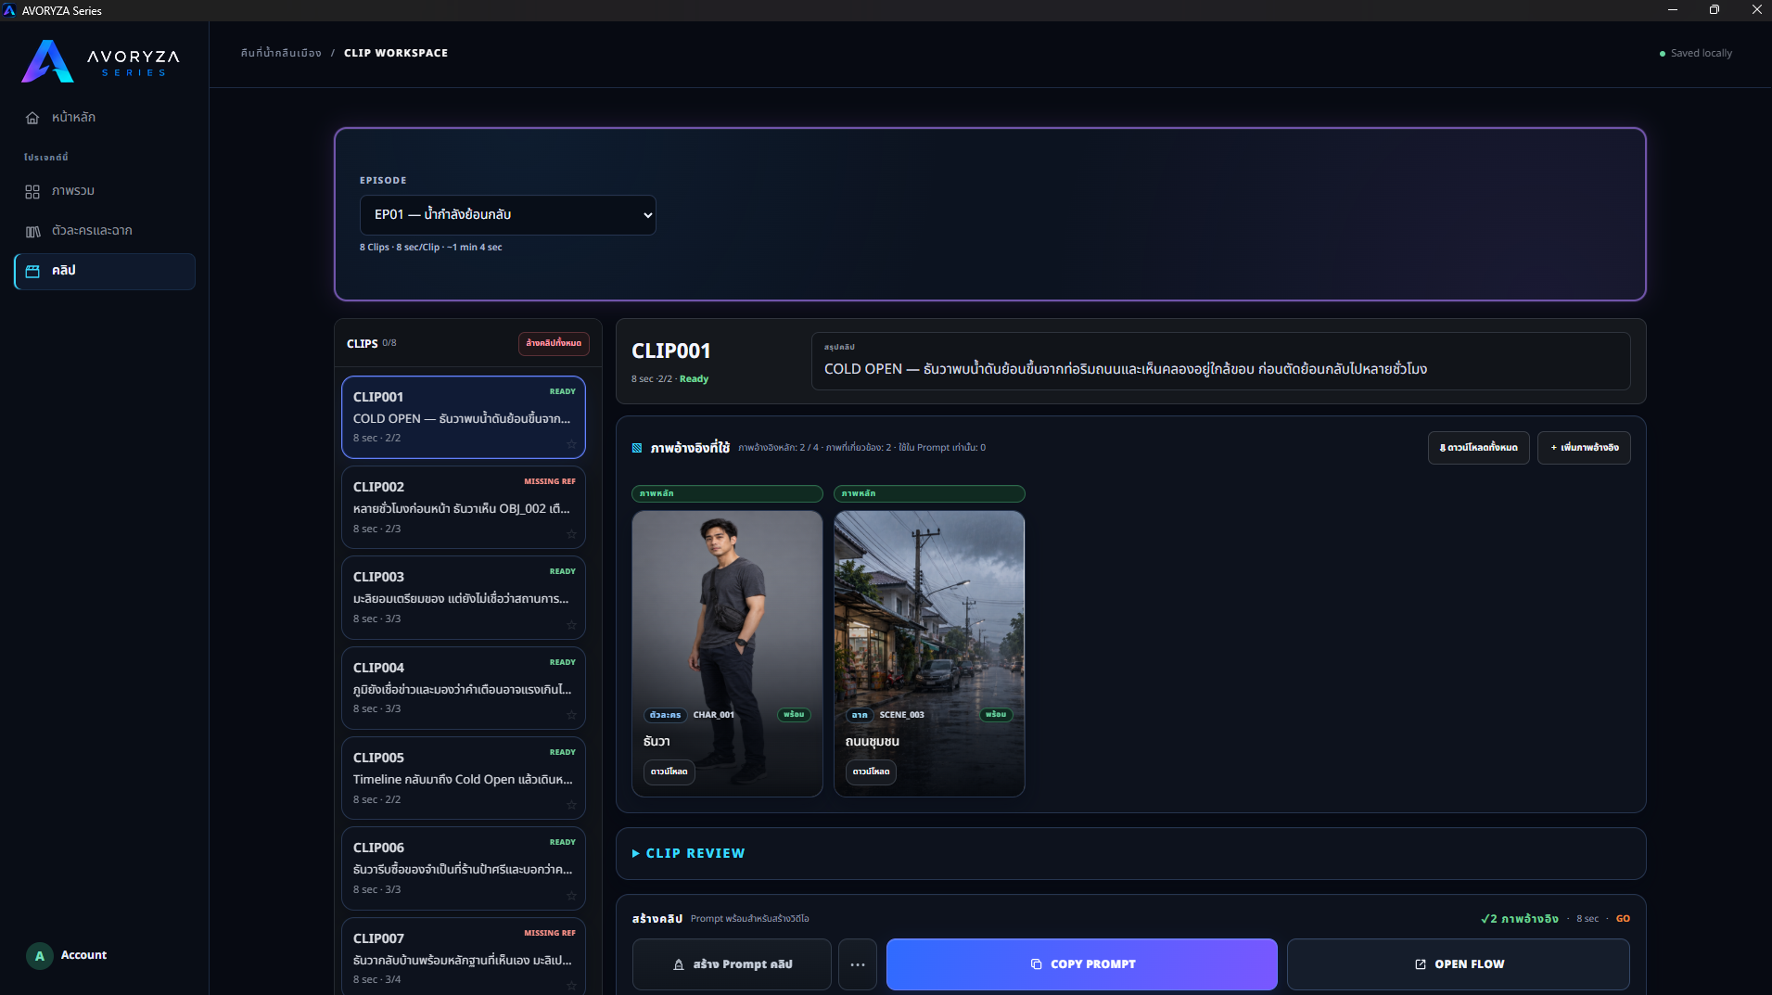
Task: Download the ถนนชุมชน scene image
Action: click(x=871, y=772)
